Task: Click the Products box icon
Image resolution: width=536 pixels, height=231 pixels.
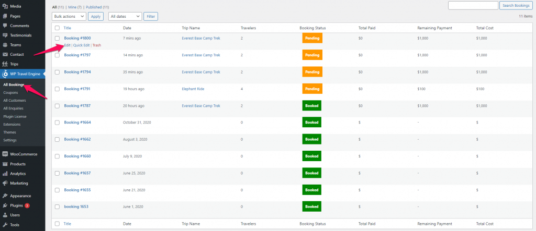Action: [x=5, y=164]
